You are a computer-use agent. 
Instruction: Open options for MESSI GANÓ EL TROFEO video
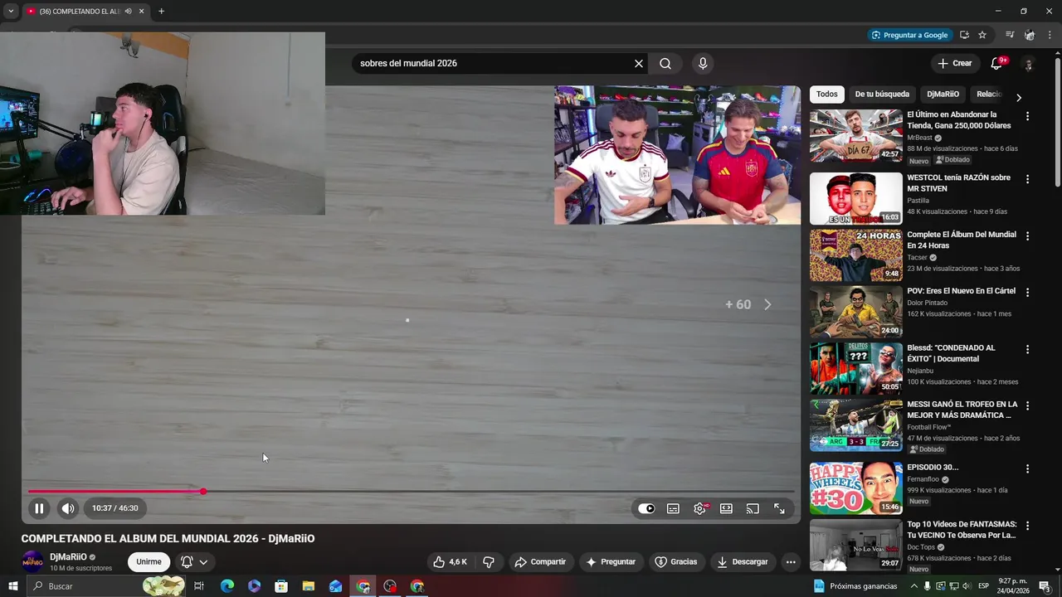(1027, 406)
